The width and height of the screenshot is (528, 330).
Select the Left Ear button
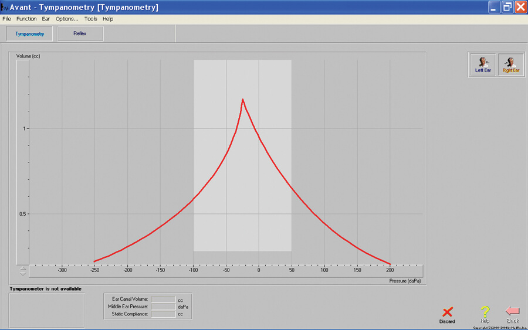click(x=483, y=64)
